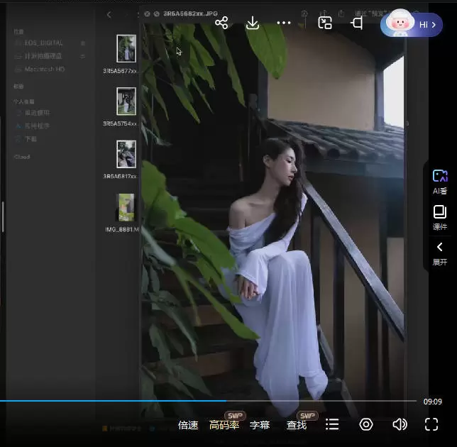The image size is (457, 447).
Task: Mute the video with the speaker icon
Action: (400, 424)
